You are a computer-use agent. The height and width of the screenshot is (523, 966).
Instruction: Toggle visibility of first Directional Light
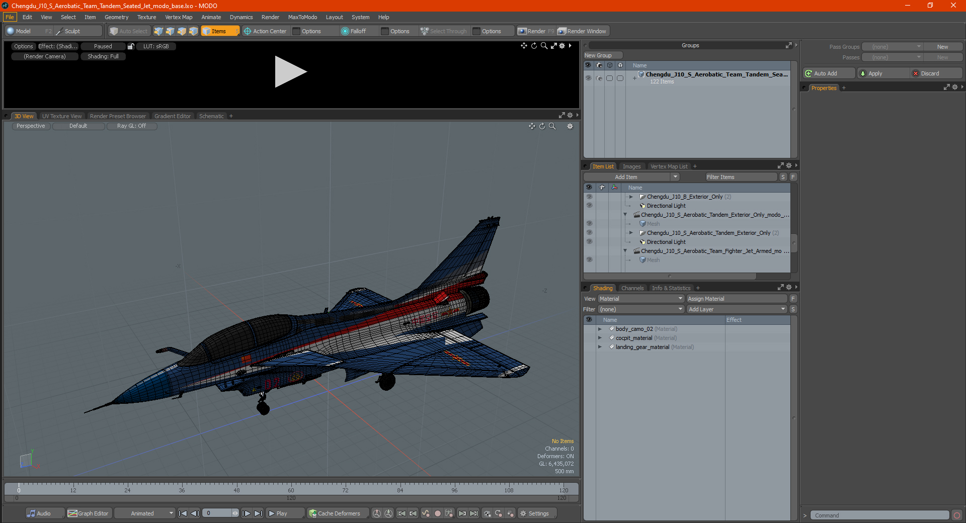[x=589, y=206]
